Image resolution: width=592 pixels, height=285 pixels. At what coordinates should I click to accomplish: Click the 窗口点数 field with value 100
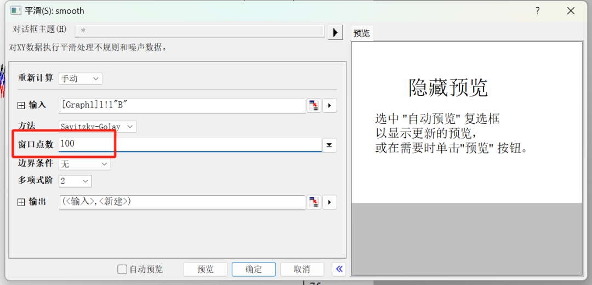tap(190, 145)
